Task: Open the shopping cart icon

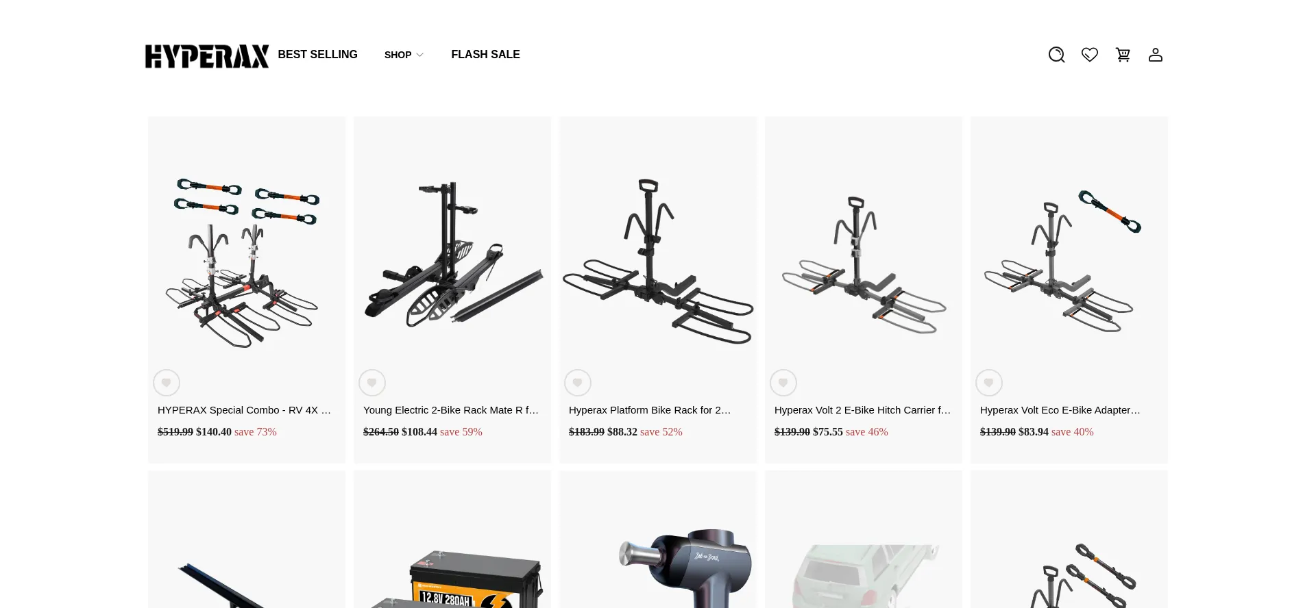Action: coord(1123,55)
